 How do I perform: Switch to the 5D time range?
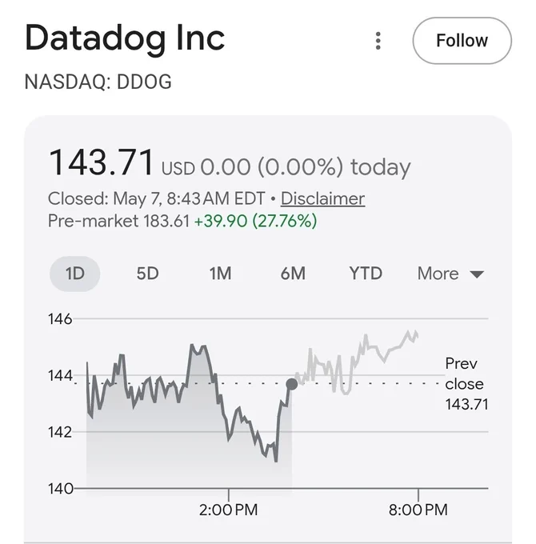coord(147,274)
